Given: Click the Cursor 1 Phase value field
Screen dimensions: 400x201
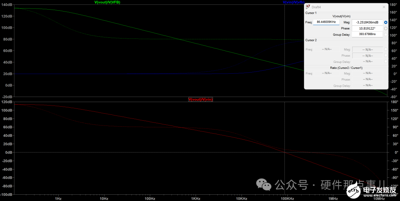Looking at the screenshot, I should tap(367, 28).
